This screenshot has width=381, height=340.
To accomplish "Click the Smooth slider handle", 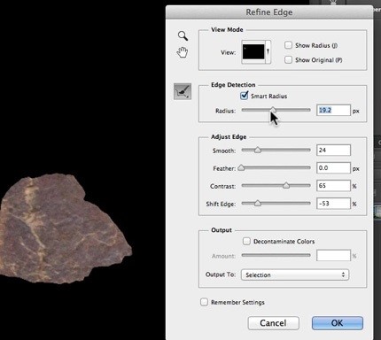I will tap(258, 150).
